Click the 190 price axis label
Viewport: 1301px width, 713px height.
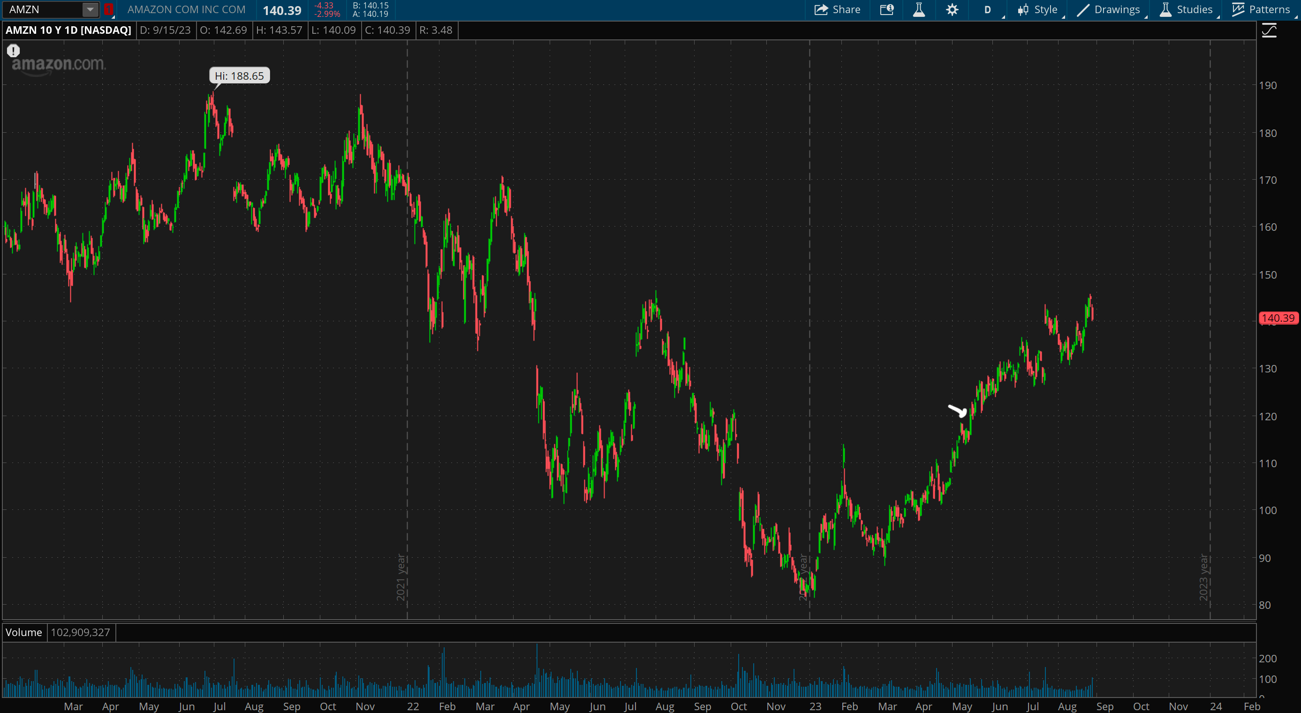pos(1268,85)
